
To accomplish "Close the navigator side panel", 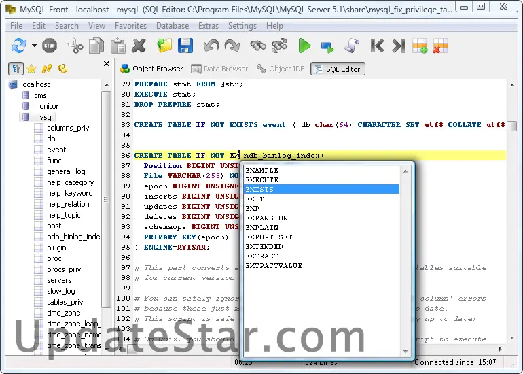I will pos(107,63).
